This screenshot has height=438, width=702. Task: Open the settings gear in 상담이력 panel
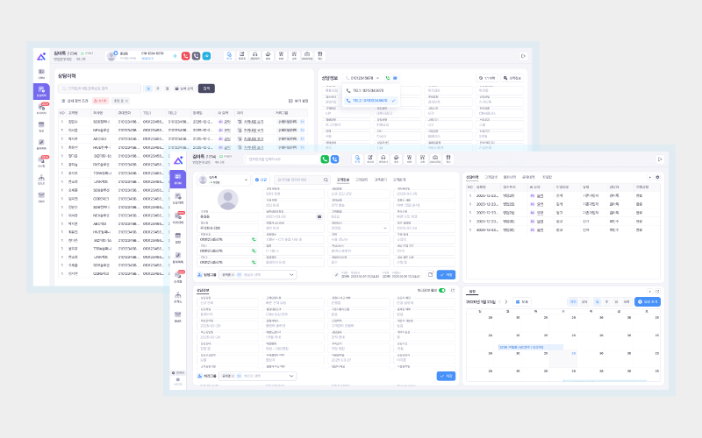(658, 177)
